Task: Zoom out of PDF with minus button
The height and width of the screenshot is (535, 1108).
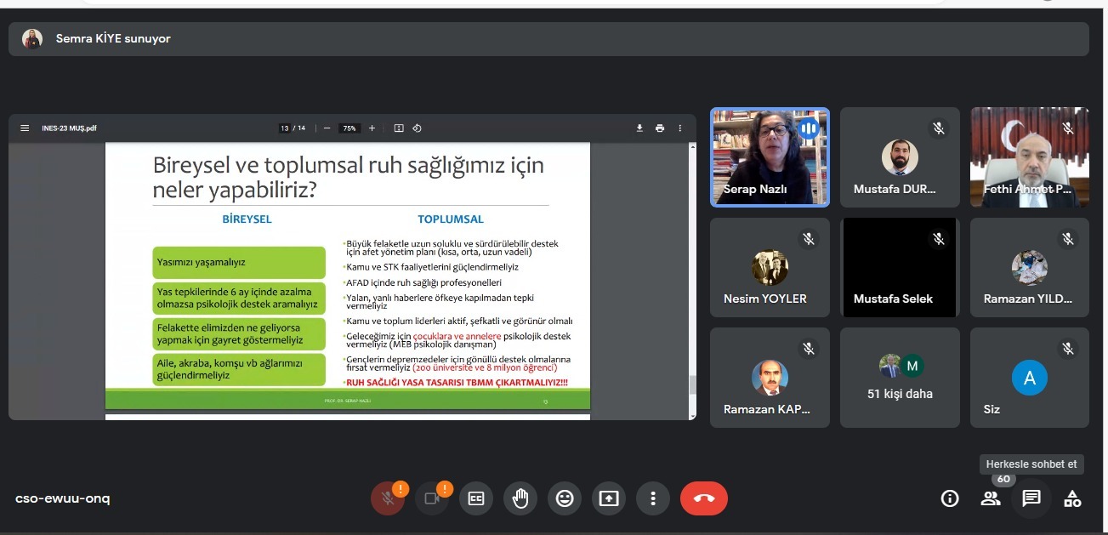Action: coord(327,128)
